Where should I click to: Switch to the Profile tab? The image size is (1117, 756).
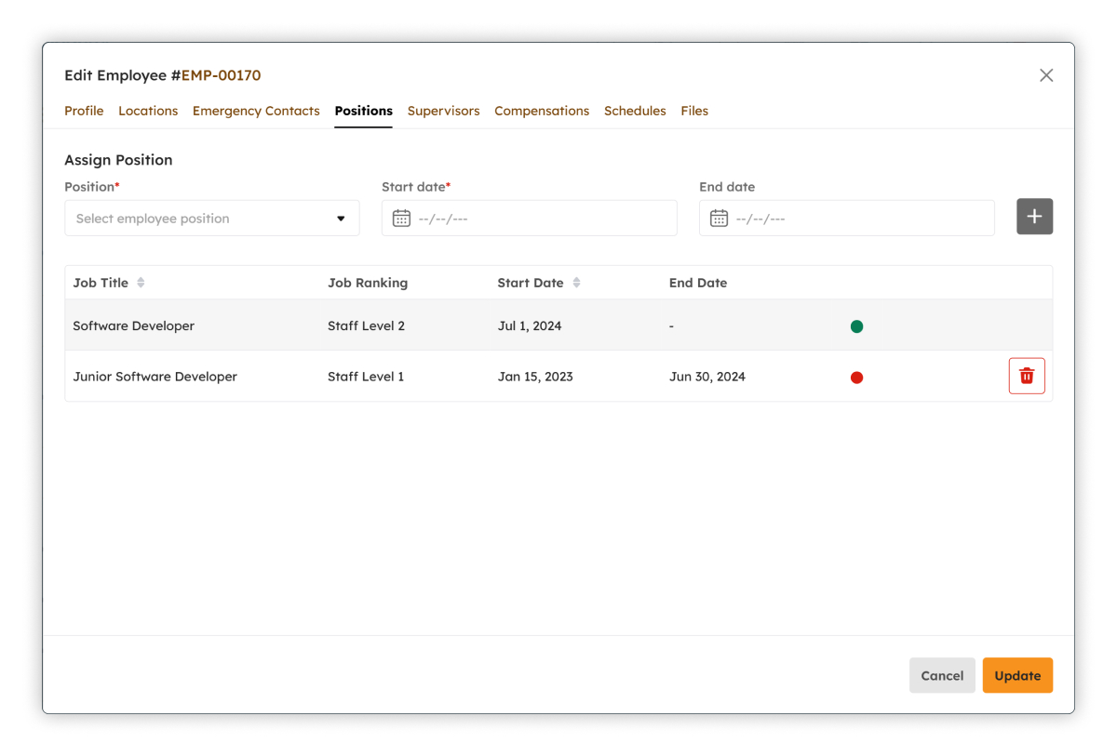click(84, 111)
